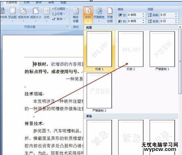Open the 断字 hyphenation dropdown
Image resolution: width=182 pixels, height=155 pixels.
click(59, 19)
